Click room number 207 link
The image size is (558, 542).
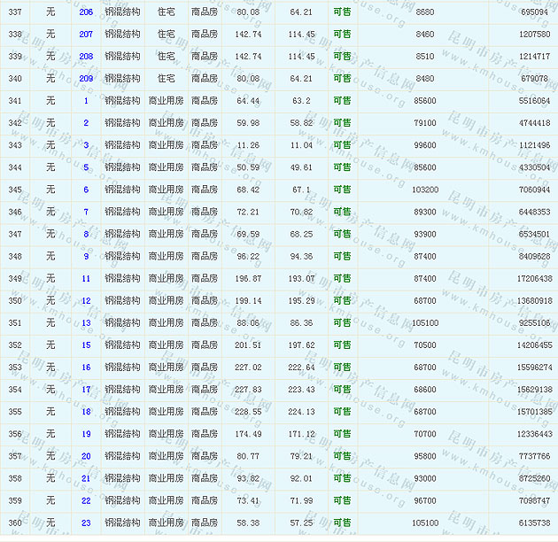86,34
